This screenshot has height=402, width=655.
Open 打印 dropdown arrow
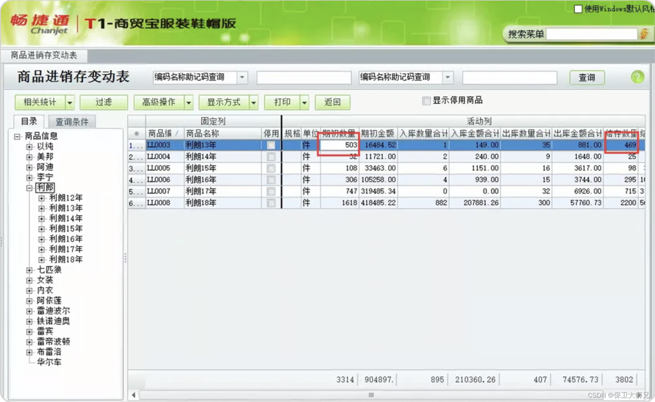tap(304, 102)
